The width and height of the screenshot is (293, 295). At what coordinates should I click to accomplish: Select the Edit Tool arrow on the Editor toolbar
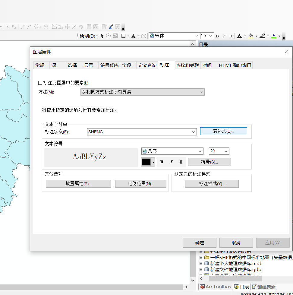coord(8,27)
